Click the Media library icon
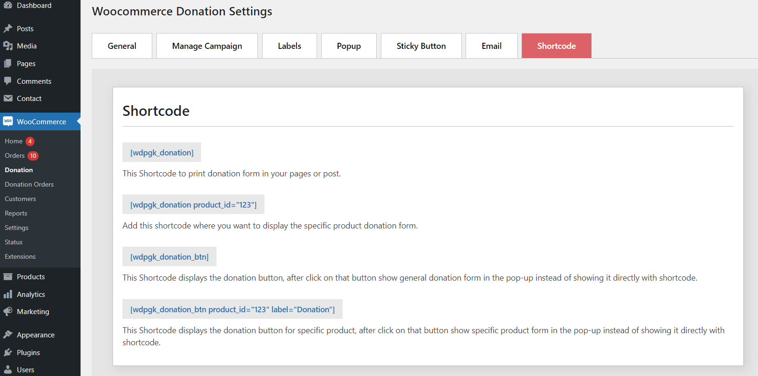758x376 pixels. (x=8, y=46)
